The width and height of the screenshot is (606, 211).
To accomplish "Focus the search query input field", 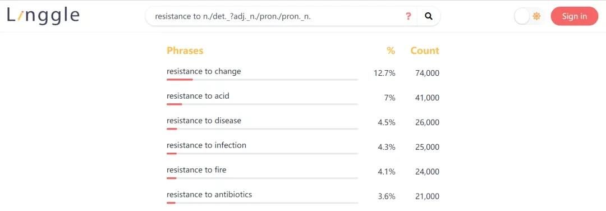I will [x=276, y=16].
